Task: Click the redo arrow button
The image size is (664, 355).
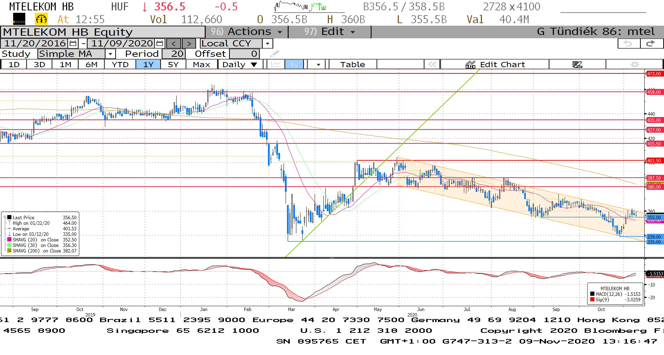Action: (x=651, y=44)
